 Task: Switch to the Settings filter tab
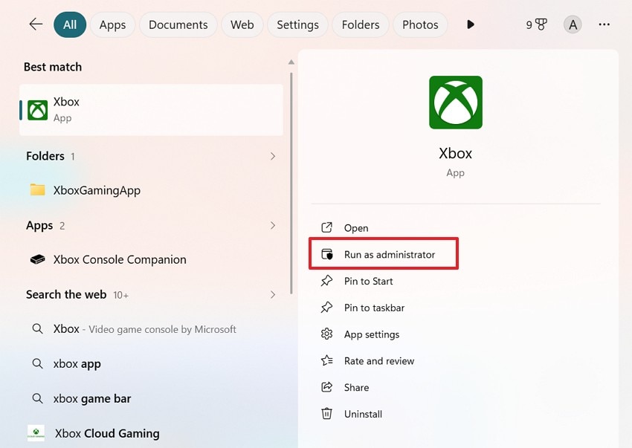pyautogui.click(x=297, y=25)
